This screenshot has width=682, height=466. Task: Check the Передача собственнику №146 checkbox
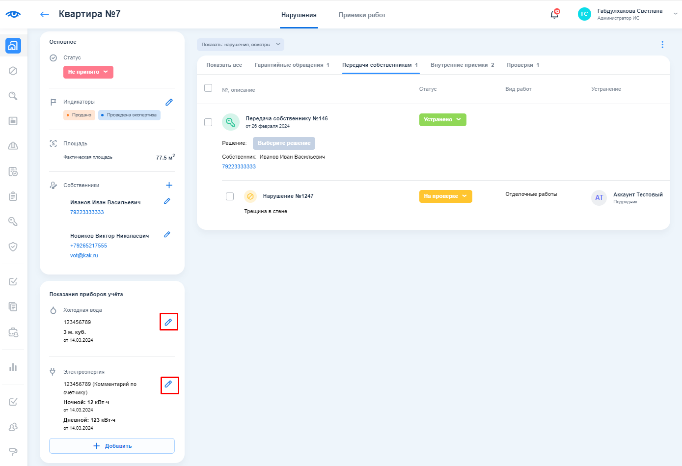[208, 122]
